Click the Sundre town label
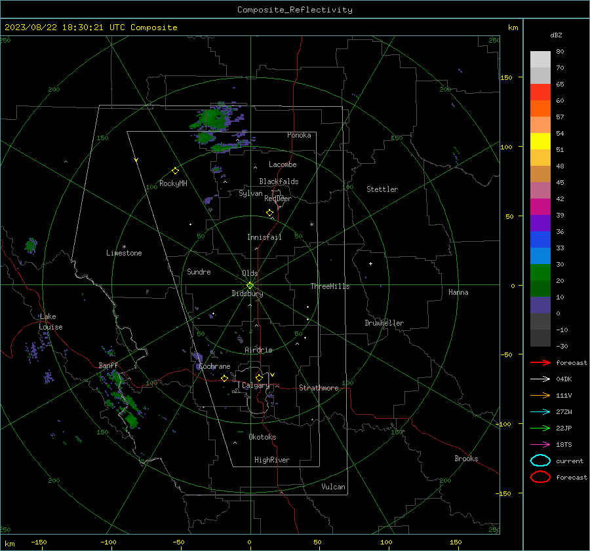This screenshot has width=590, height=551. [199, 271]
